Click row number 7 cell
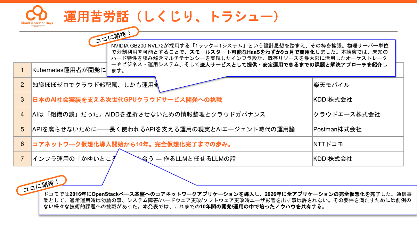 (x=22, y=159)
